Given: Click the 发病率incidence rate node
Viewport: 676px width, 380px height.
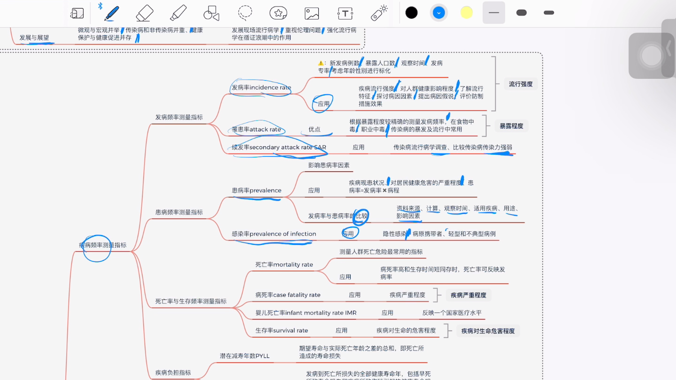Looking at the screenshot, I should click(261, 88).
